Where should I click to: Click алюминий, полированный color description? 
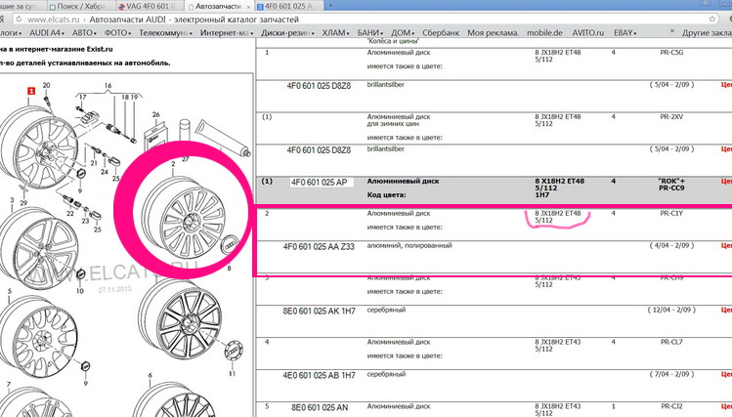click(409, 245)
